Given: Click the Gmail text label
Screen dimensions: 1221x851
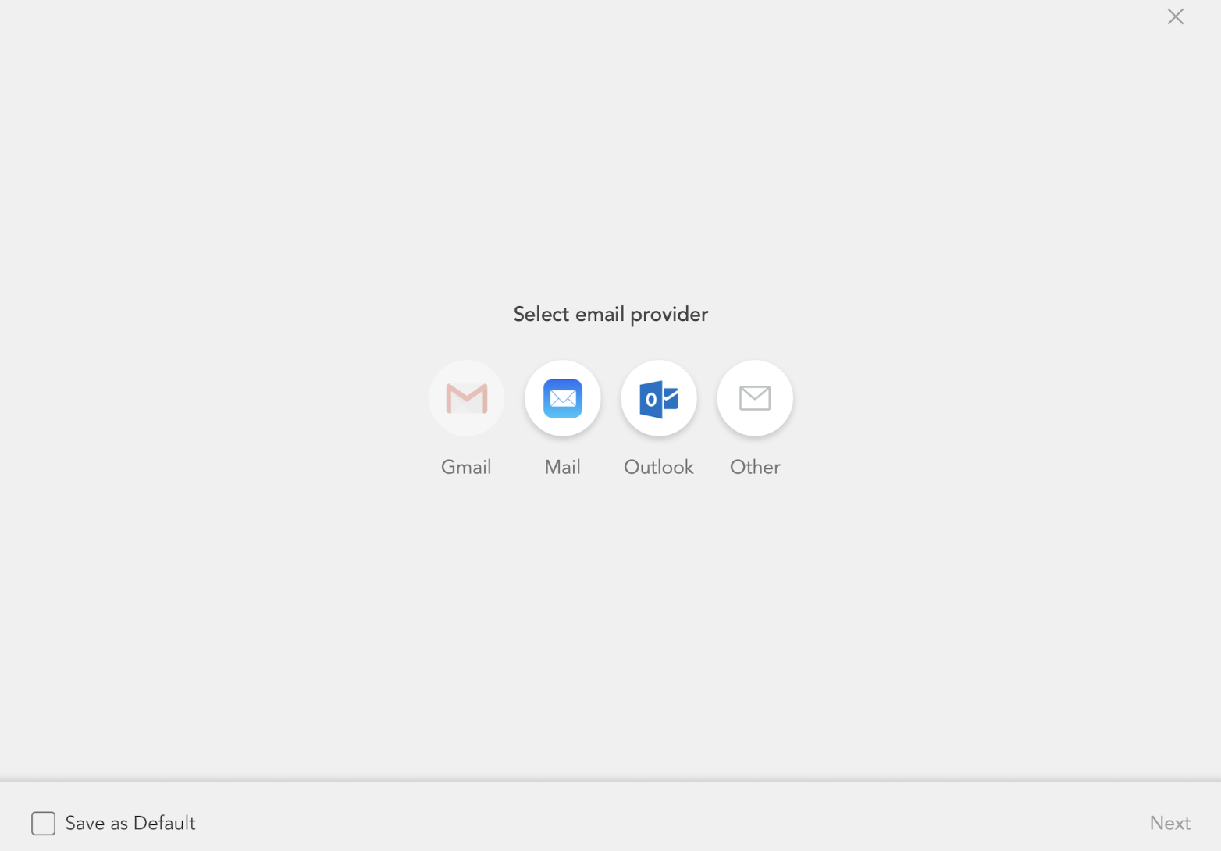Looking at the screenshot, I should tap(466, 467).
